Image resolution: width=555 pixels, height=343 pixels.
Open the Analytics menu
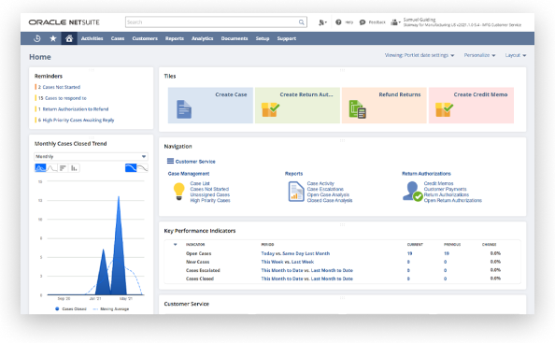click(202, 38)
